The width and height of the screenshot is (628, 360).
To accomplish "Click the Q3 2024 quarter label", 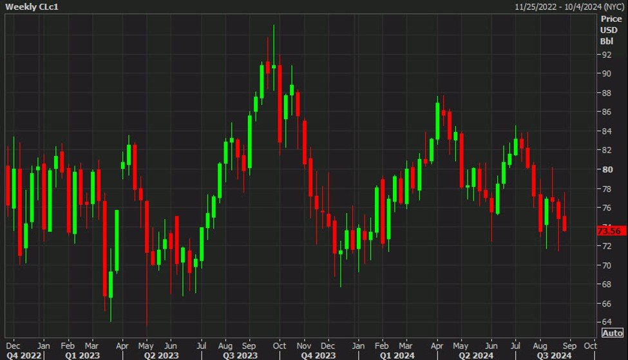I will point(555,355).
